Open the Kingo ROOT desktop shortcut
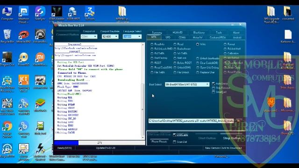Viewport: 299px width, 168px height. click(x=7, y=151)
